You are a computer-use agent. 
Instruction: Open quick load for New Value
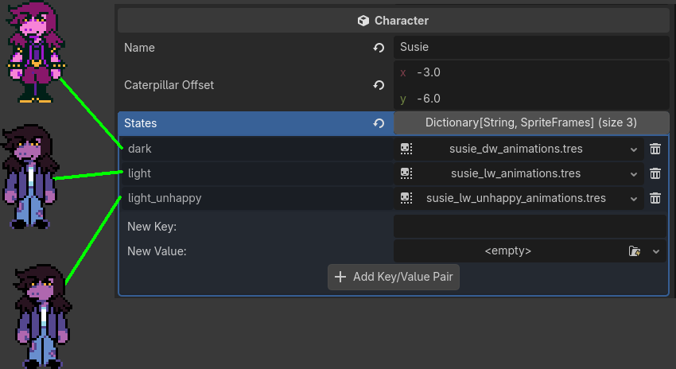[634, 251]
